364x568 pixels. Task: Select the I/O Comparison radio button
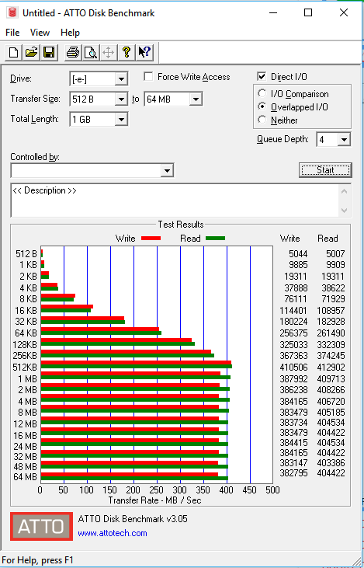[262, 93]
